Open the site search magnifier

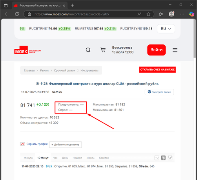[x=88, y=50]
